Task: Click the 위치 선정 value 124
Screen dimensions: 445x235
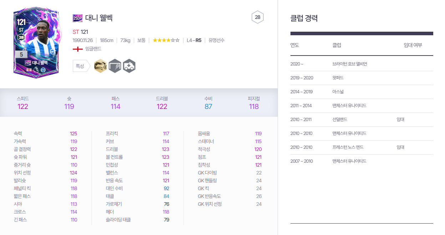Action: (74, 173)
